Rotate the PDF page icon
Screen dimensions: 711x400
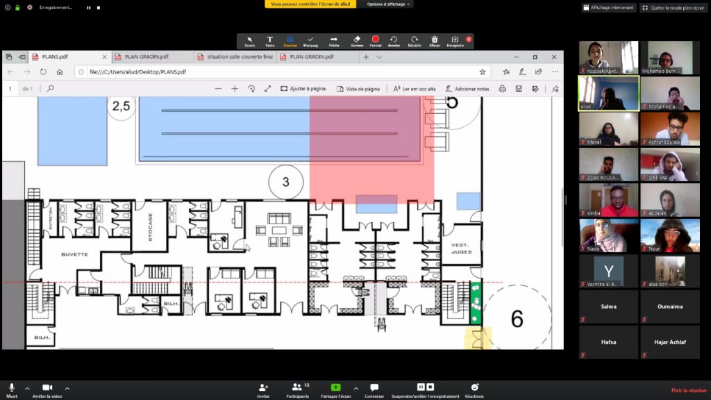pos(251,89)
